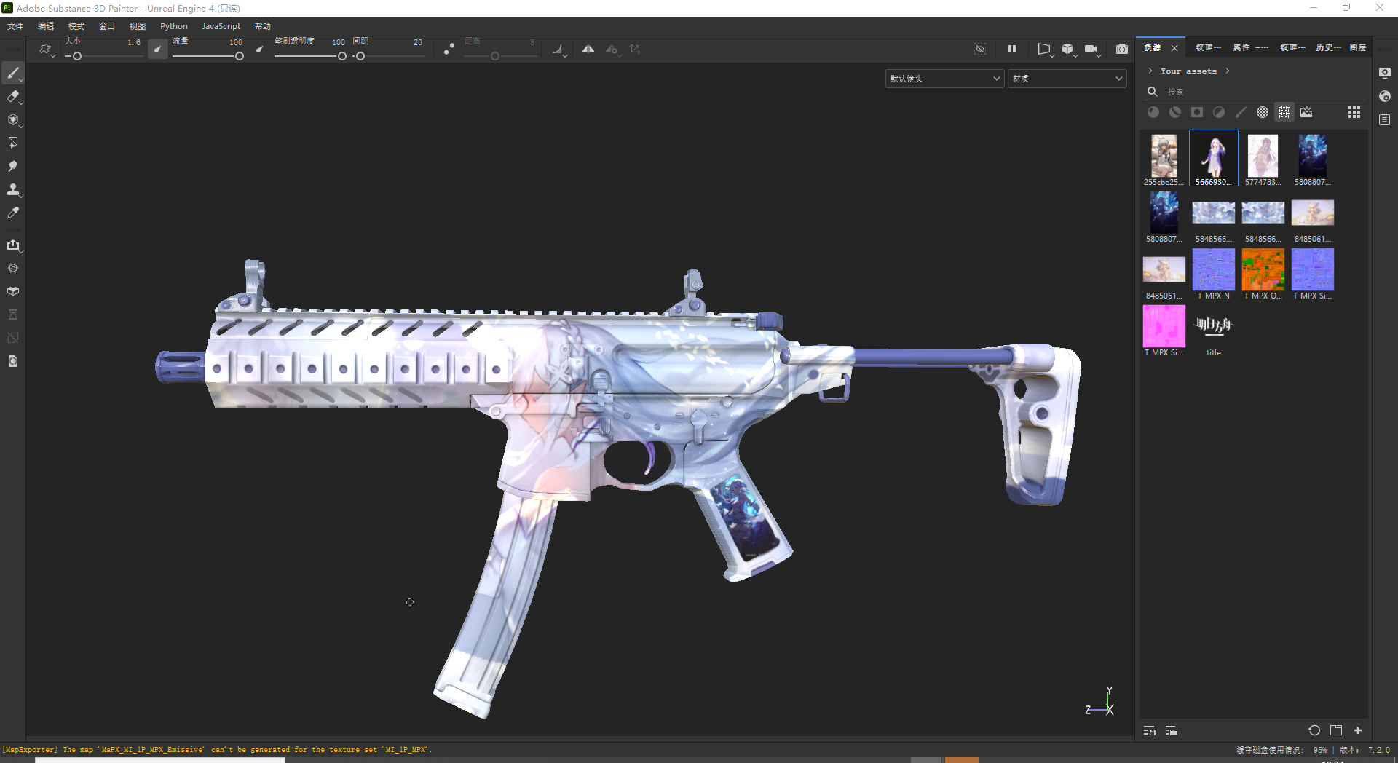Image resolution: width=1398 pixels, height=763 pixels.
Task: Adjust the 大小 size slider
Action: (103, 56)
